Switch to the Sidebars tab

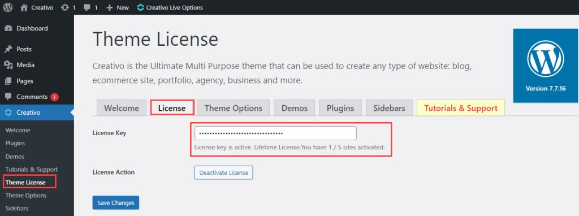click(x=389, y=108)
